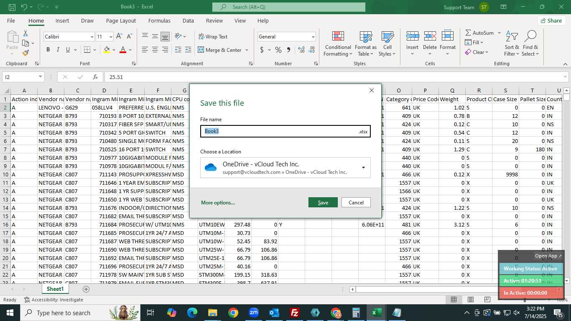
Task: Expand Choose a Location OneDrive dropdown
Action: pos(363,168)
